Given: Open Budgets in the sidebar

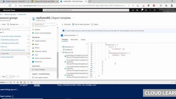Looking at the screenshot, I should [37, 29].
